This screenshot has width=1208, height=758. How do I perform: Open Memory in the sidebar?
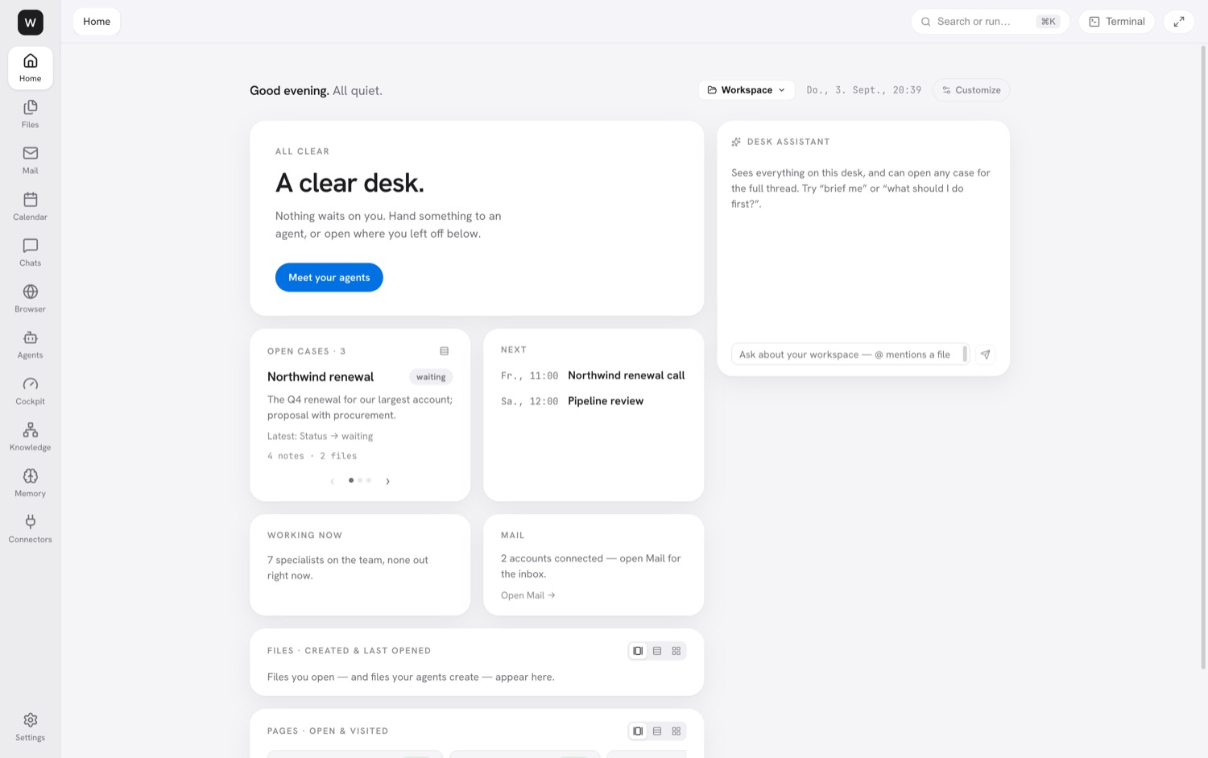point(30,483)
